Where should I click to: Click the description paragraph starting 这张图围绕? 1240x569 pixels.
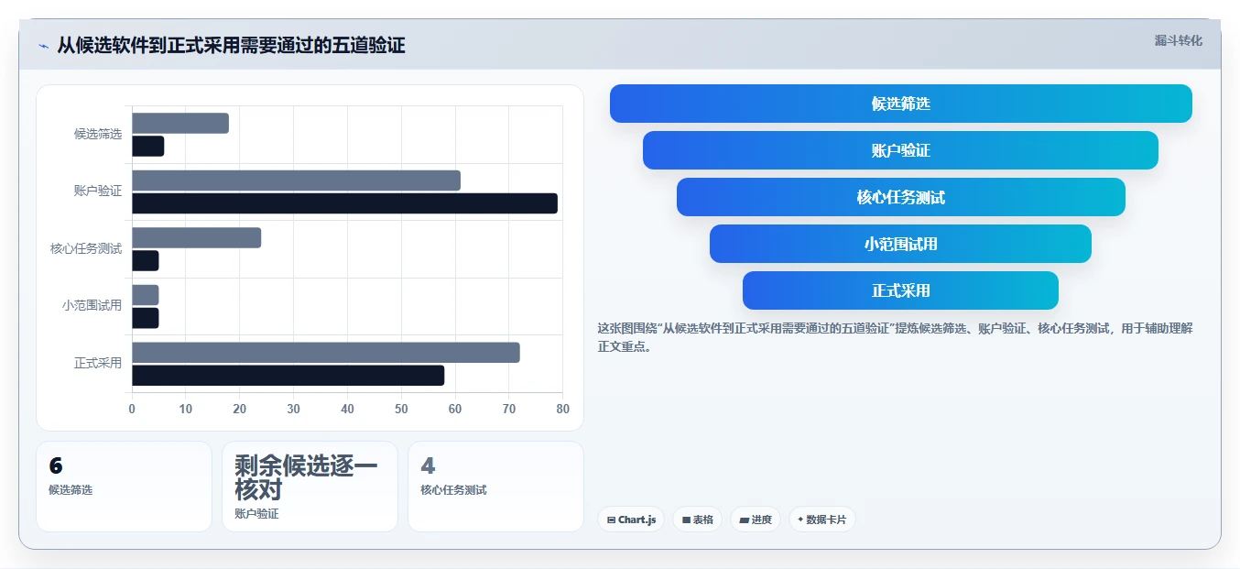tap(895, 337)
